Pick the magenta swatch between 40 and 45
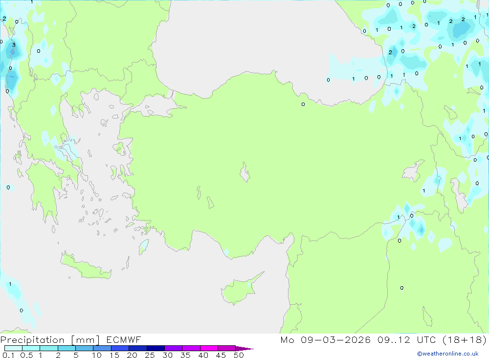The width and height of the screenshot is (489, 358). click(x=209, y=348)
